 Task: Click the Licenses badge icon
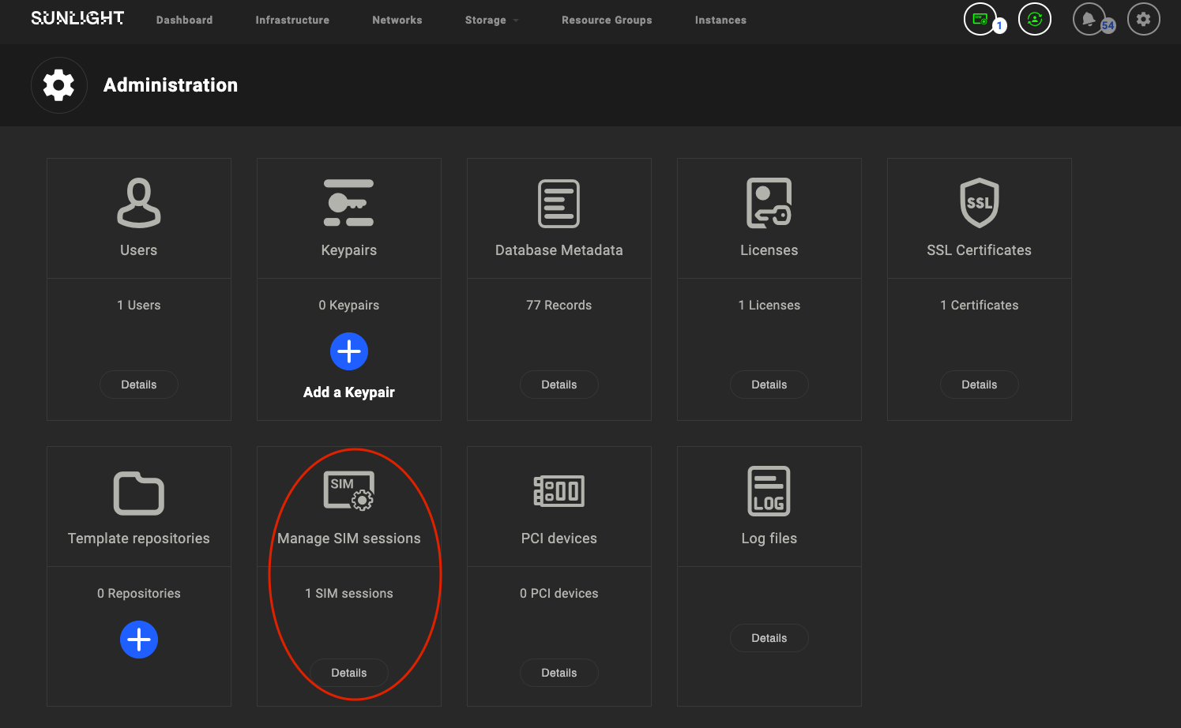pos(769,203)
